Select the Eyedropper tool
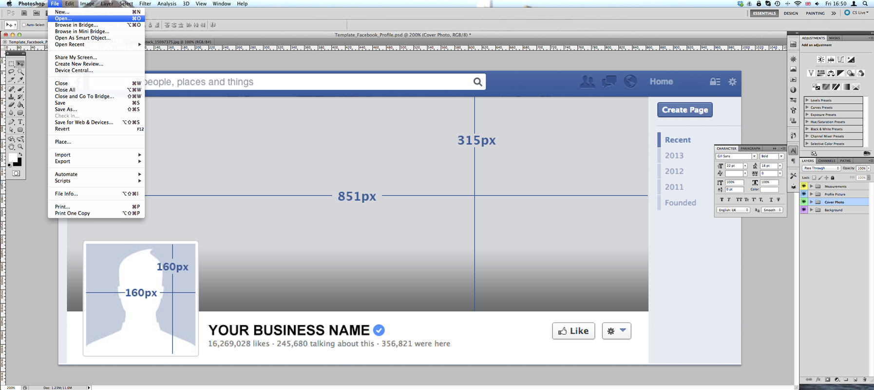The height and width of the screenshot is (390, 874). tap(20, 79)
